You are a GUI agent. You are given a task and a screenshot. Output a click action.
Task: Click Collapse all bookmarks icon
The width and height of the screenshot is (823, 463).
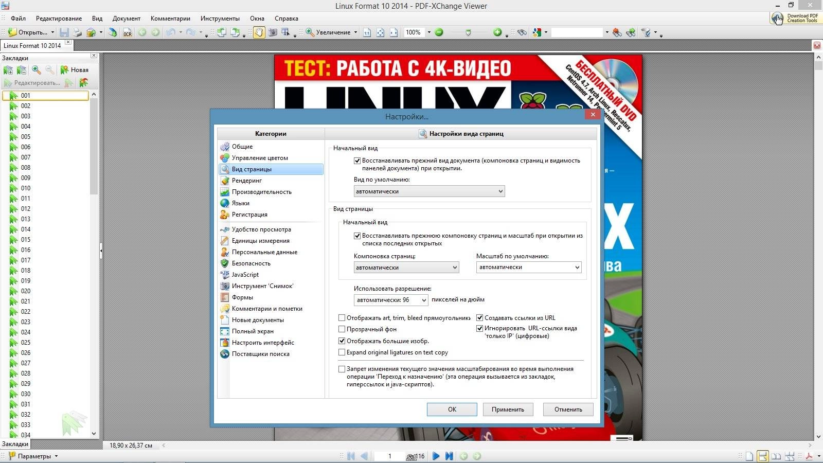point(22,70)
